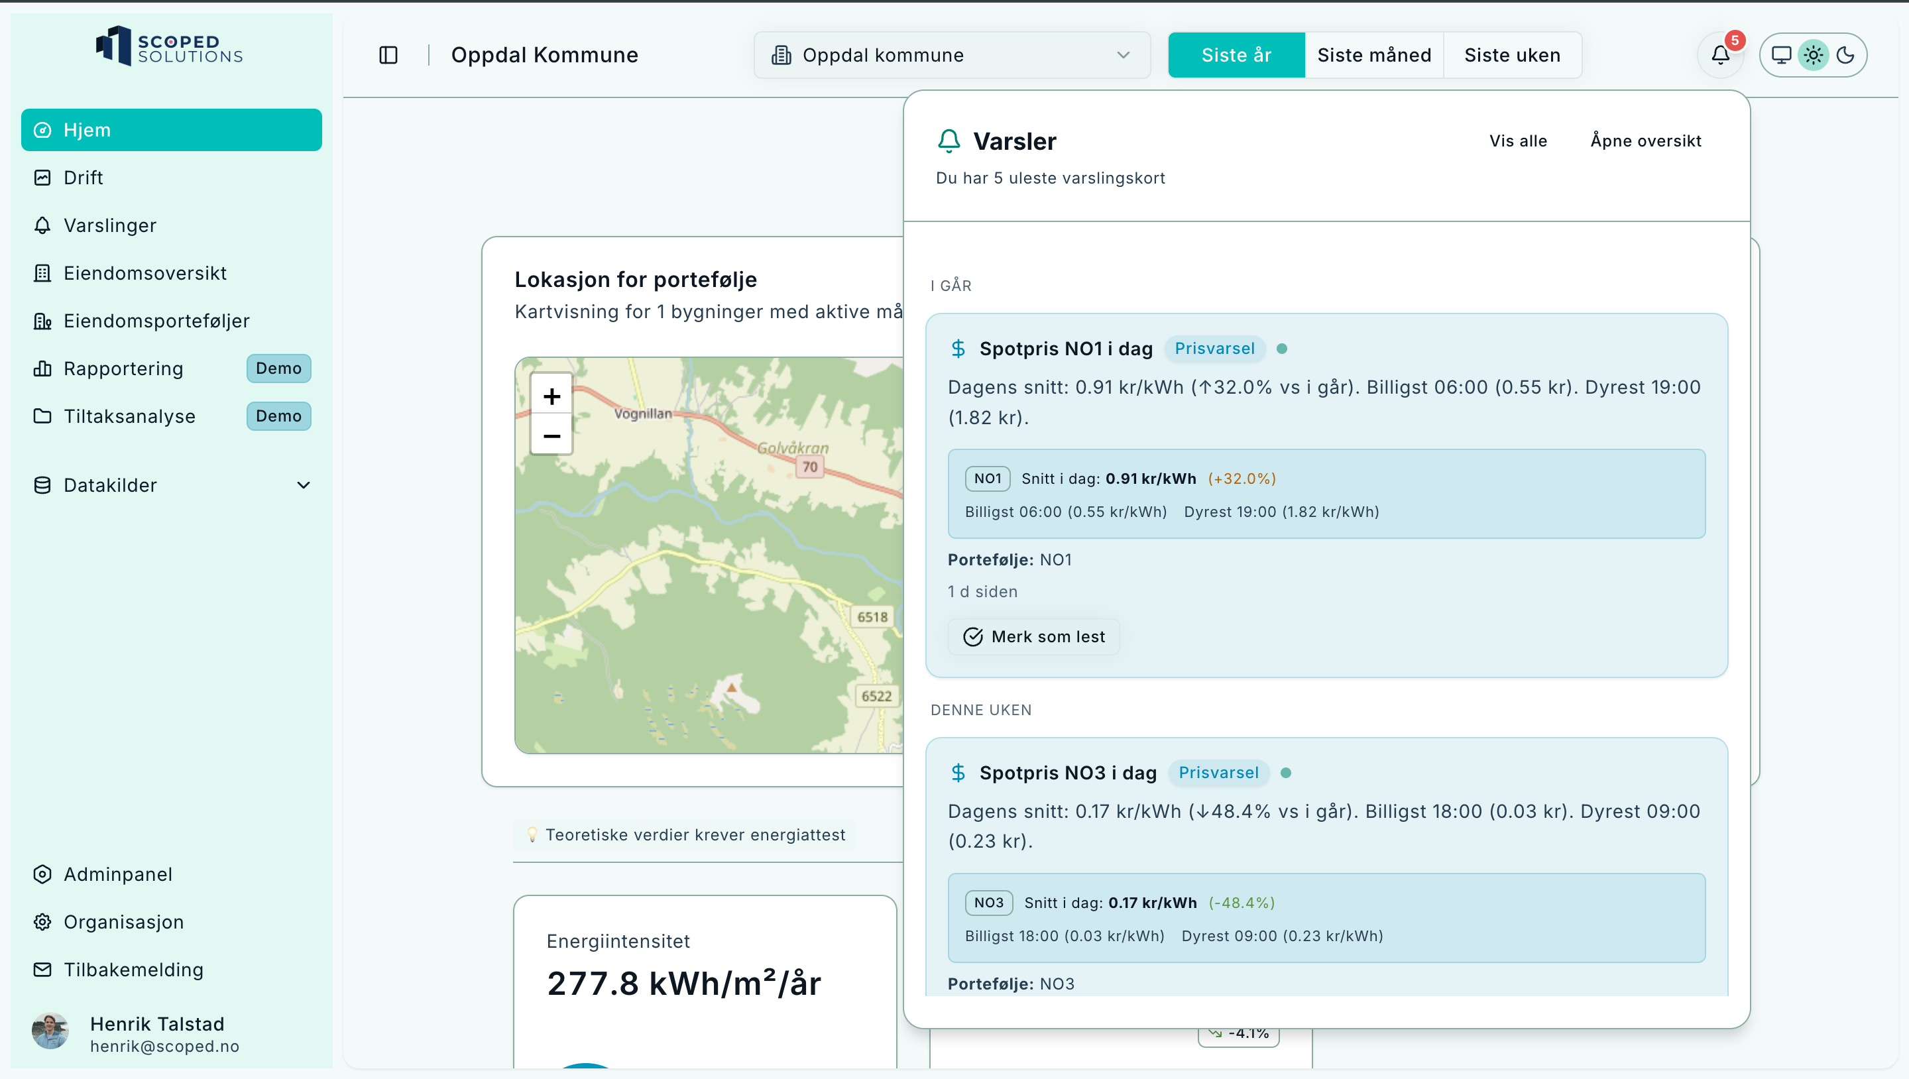
Task: Click Merk som lest button
Action: 1034,636
